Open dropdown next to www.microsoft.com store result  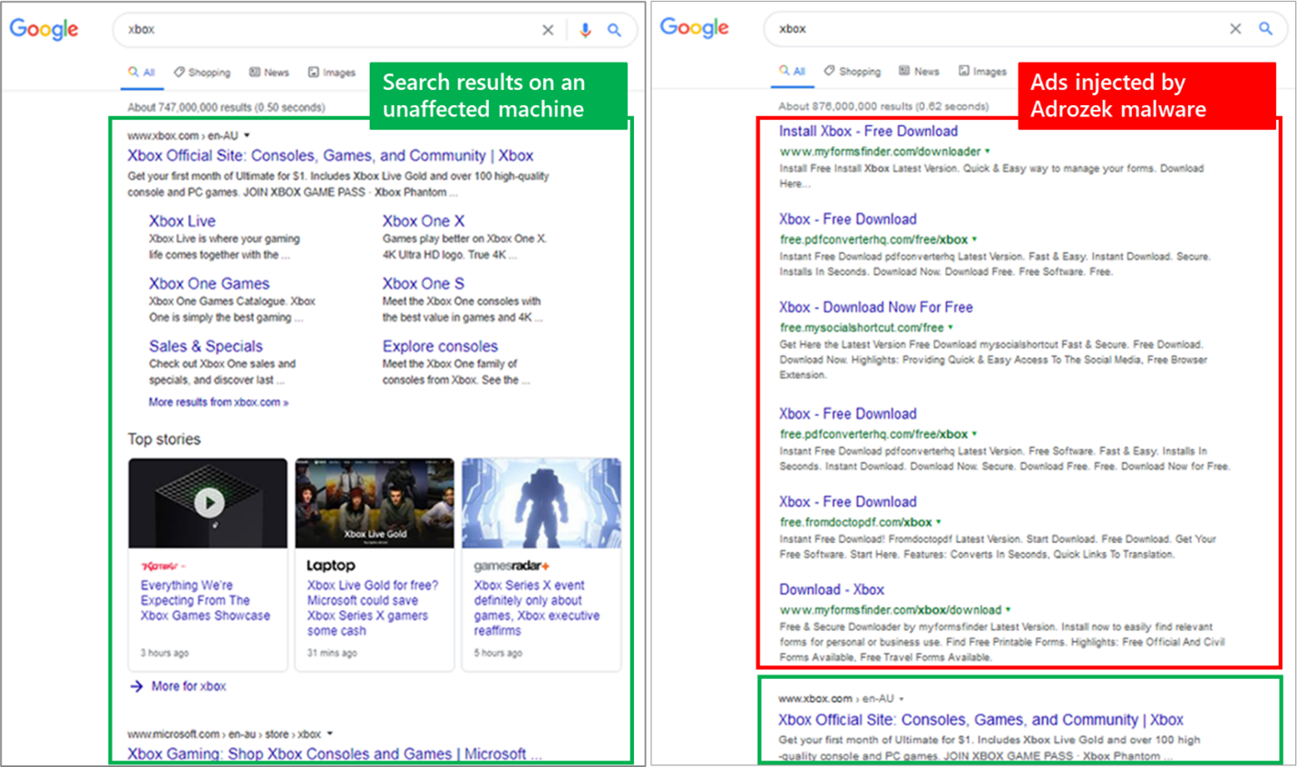coord(330,733)
